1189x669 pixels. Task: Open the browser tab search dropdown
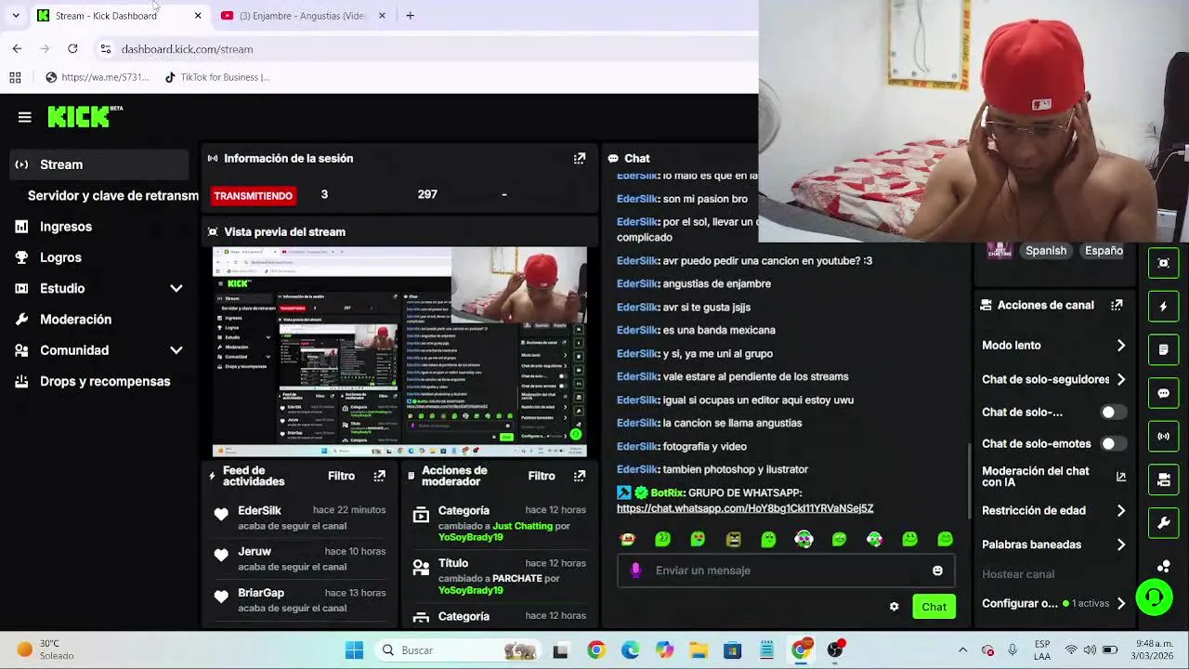[x=15, y=16]
